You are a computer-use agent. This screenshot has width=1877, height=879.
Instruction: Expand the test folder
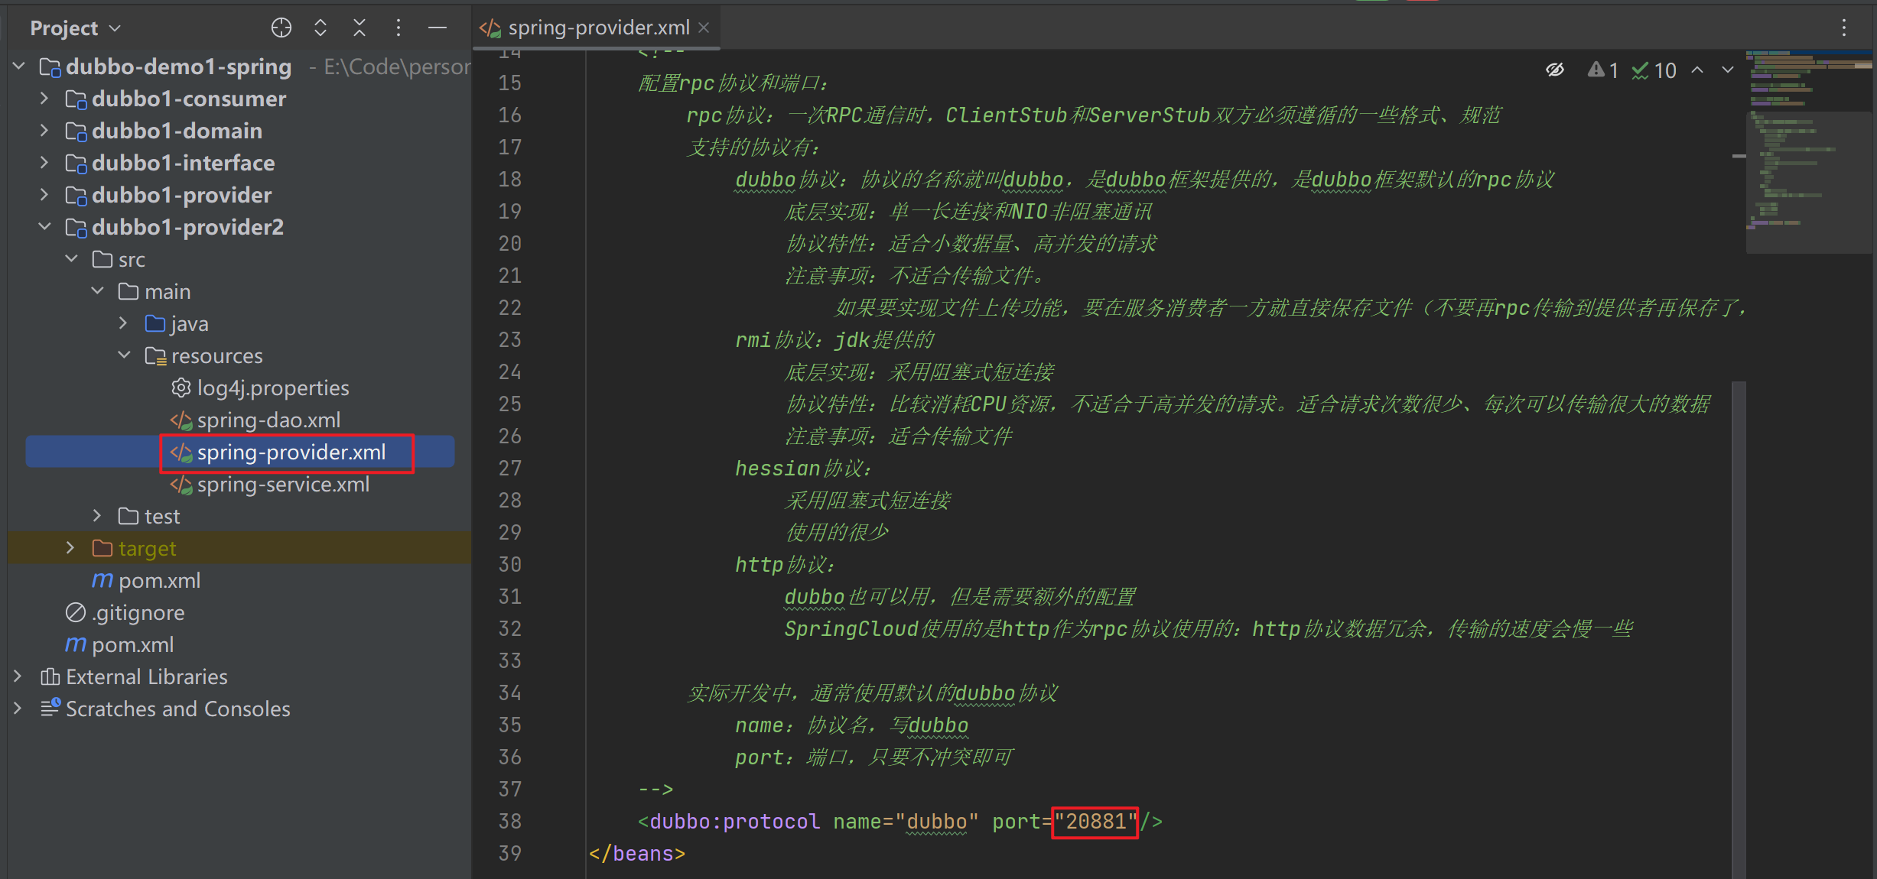coord(97,516)
